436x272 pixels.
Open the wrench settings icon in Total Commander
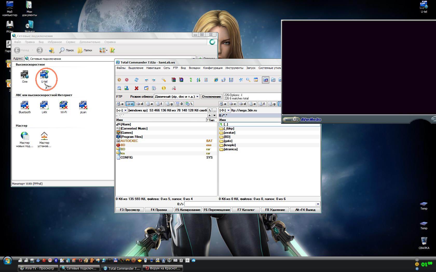pyautogui.click(x=163, y=80)
